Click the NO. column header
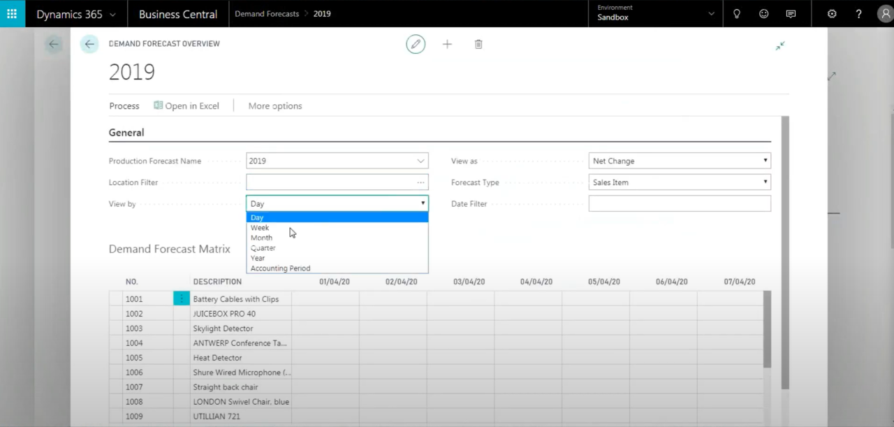This screenshot has height=427, width=894. point(132,282)
